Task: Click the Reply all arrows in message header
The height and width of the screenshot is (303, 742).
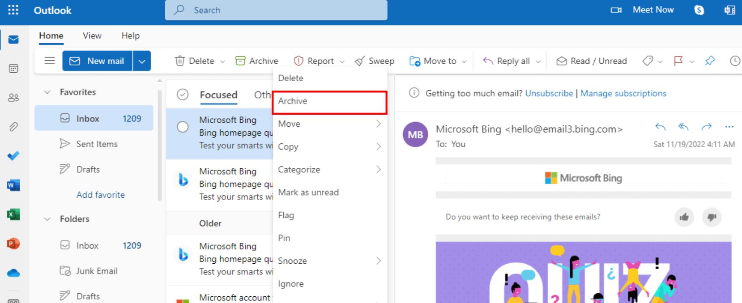Action: click(x=683, y=127)
